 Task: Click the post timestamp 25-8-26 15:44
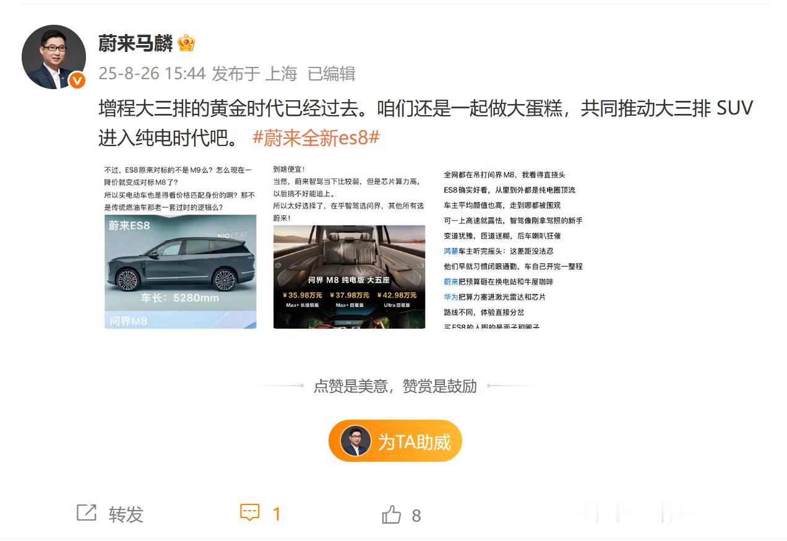tap(152, 74)
